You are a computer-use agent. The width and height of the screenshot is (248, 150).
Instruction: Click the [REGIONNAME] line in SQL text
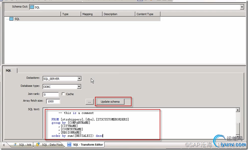[70, 132]
